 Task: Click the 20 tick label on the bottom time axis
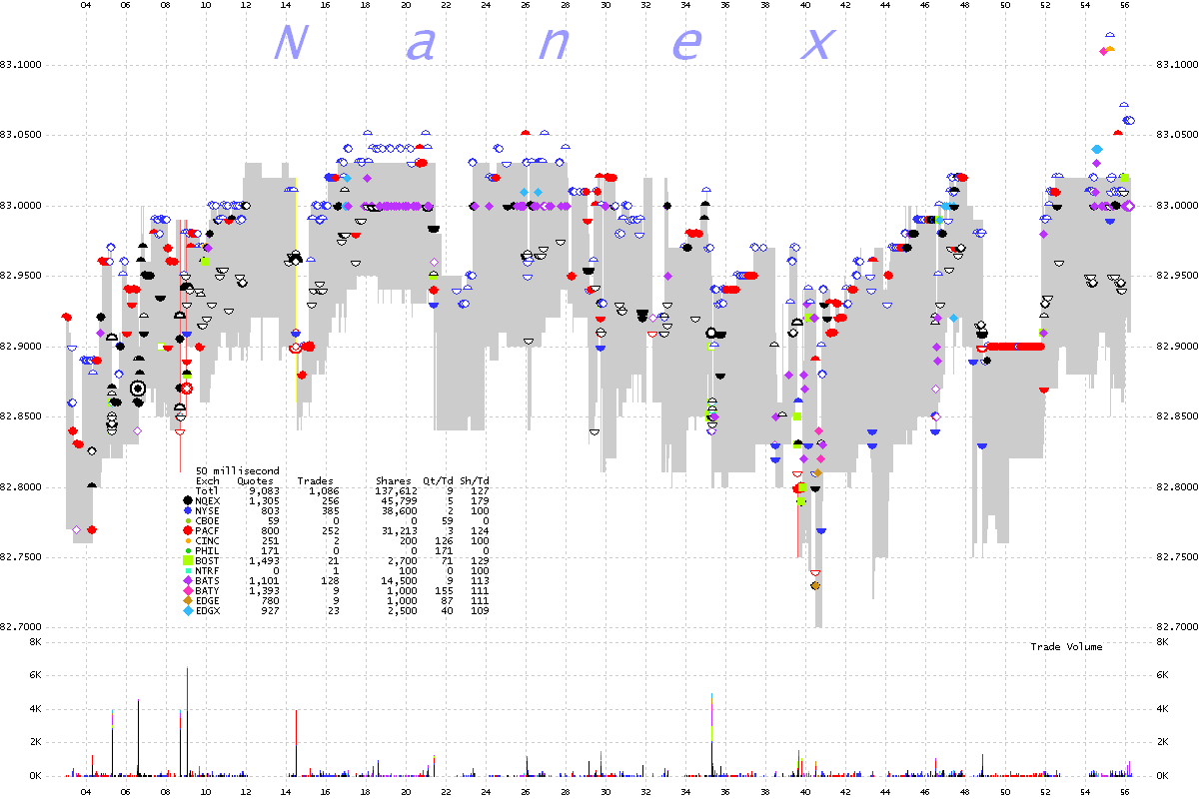coord(406,790)
